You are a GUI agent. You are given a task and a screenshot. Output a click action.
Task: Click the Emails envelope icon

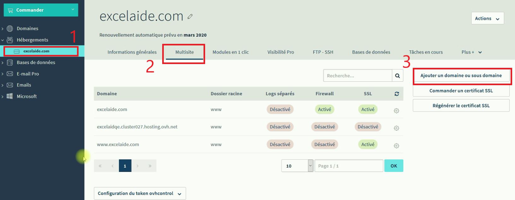point(10,85)
